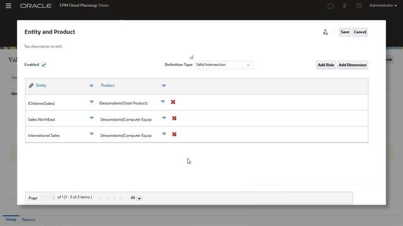Click the Entity dimension header link
This screenshot has height=226, width=403.
coord(41,85)
